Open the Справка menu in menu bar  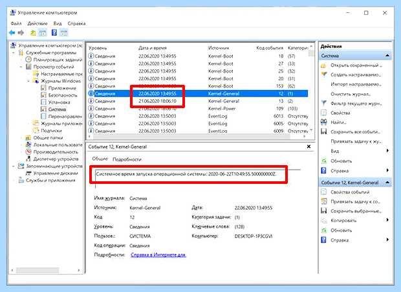tap(76, 23)
